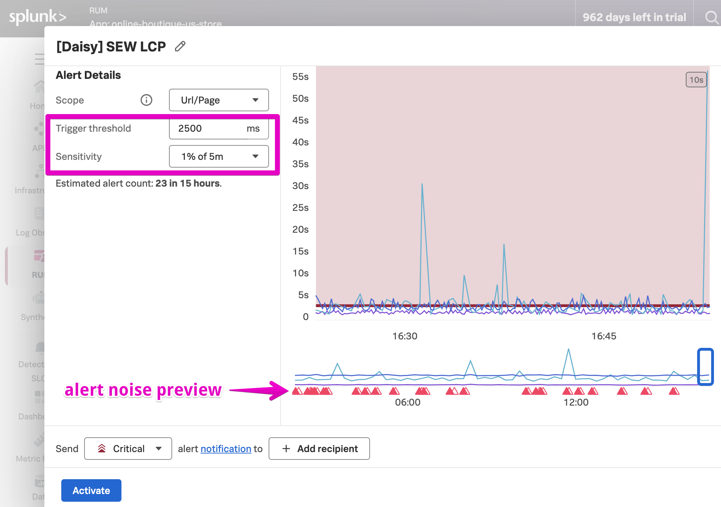This screenshot has width=721, height=507.
Task: Click the 962 days left in trial label
Action: pos(634,17)
